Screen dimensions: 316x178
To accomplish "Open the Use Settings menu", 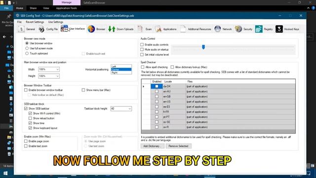I will pos(56,22).
